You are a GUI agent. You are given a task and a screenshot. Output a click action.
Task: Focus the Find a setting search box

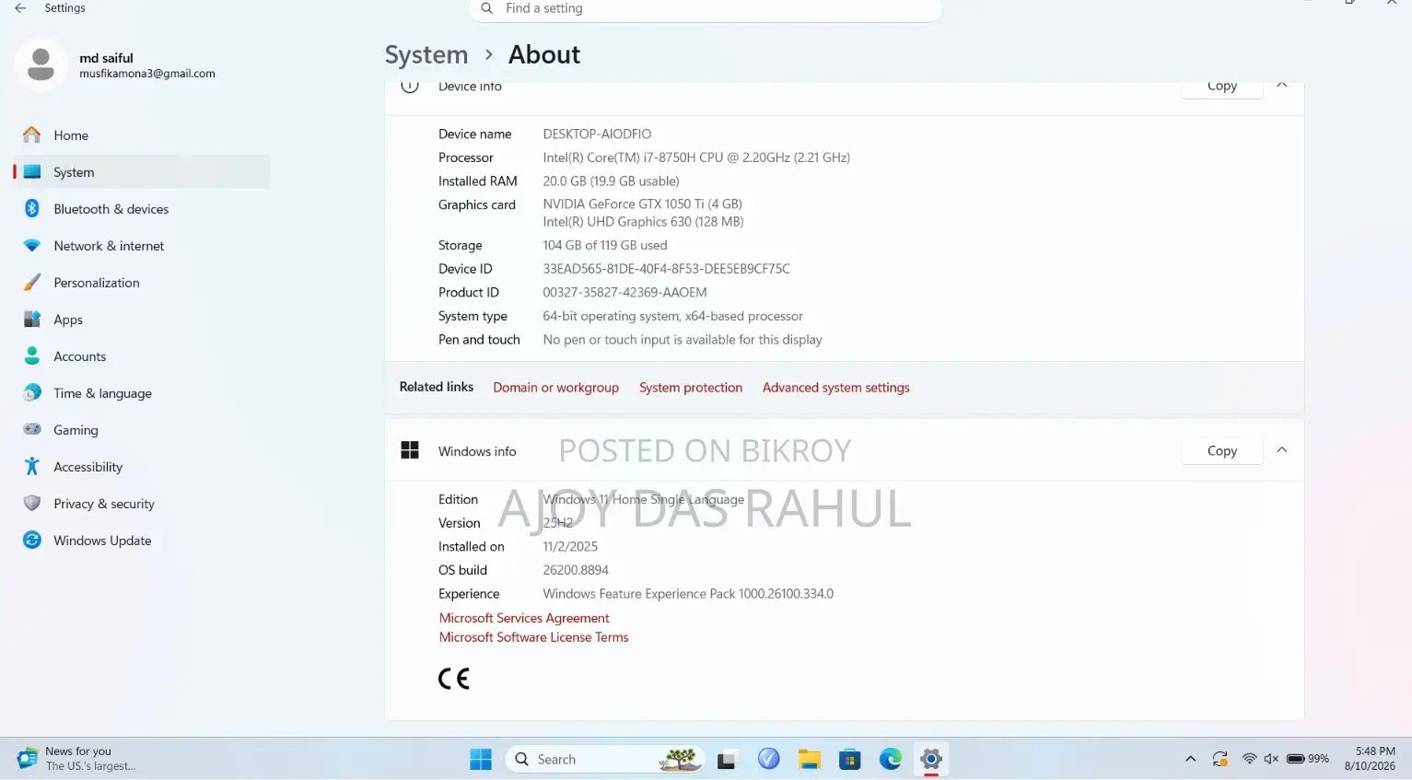tap(706, 9)
